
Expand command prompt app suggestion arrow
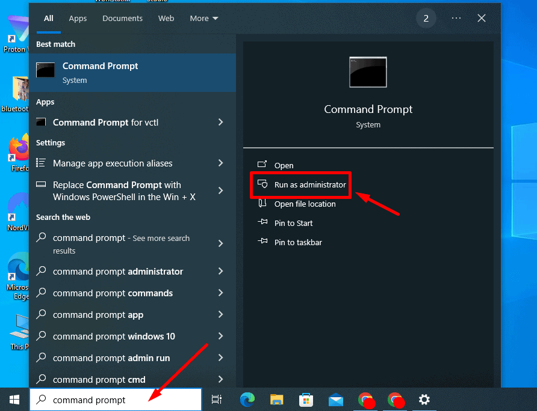click(x=221, y=314)
